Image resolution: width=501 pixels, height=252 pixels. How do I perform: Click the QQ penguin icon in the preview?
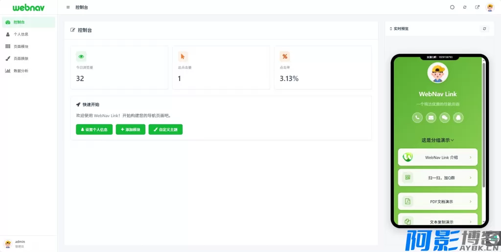tap(458, 117)
